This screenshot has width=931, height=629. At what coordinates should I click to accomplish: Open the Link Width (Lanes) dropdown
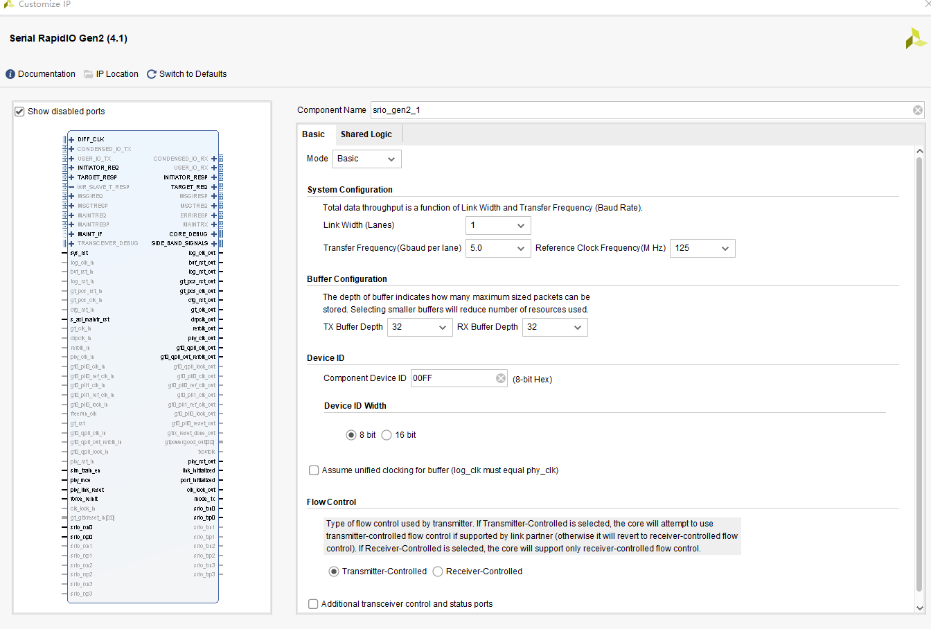498,225
